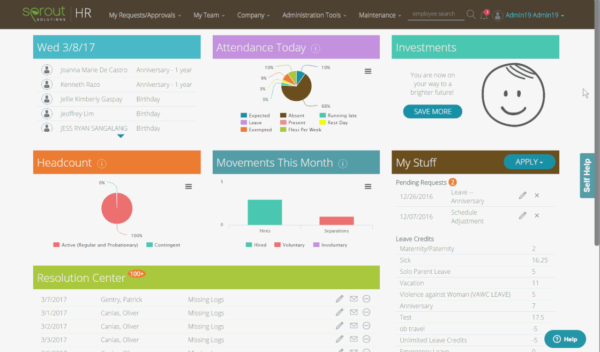Viewport: 600px width, 352px height.
Task: Open the Self Help side panel
Action: (x=586, y=176)
